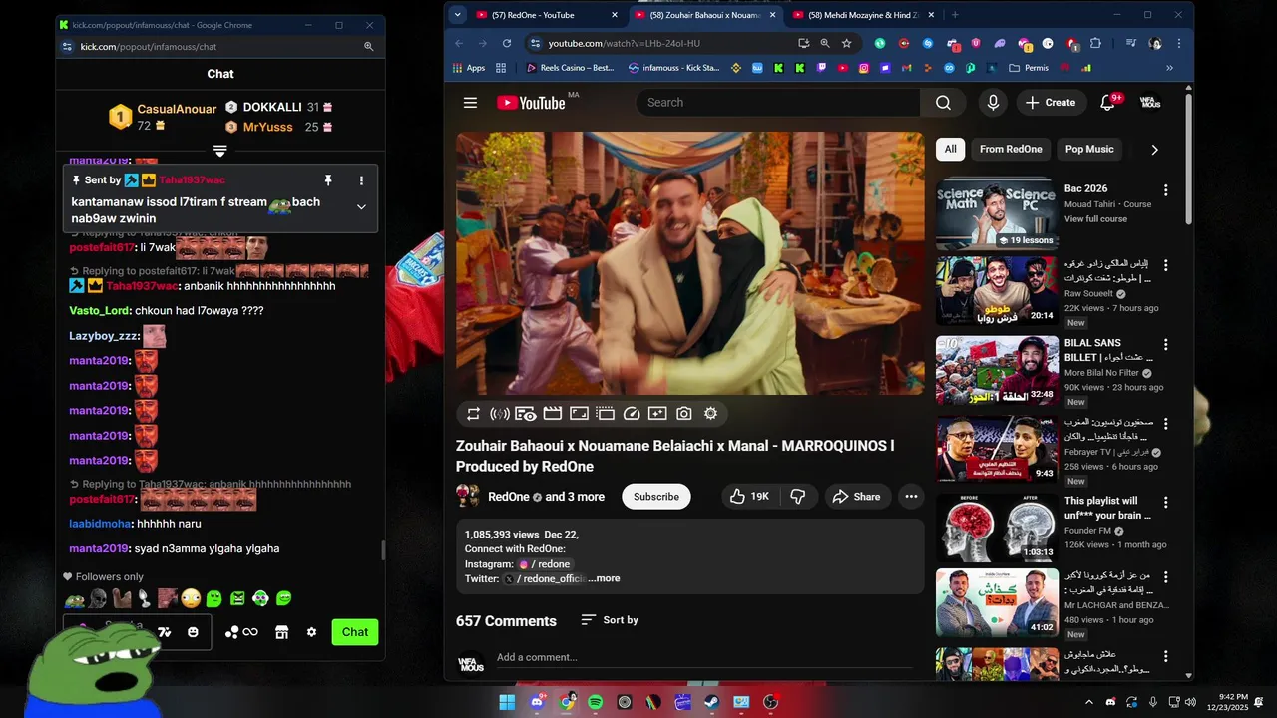Open the Windows Start menu
This screenshot has height=718, width=1277.
(x=507, y=702)
